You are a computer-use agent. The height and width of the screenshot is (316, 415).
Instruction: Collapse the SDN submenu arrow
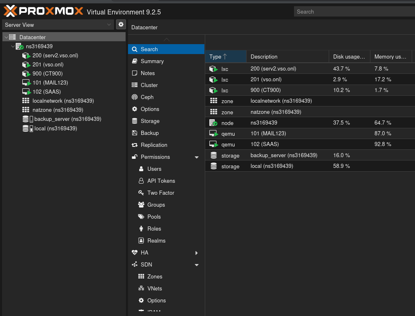point(197,265)
